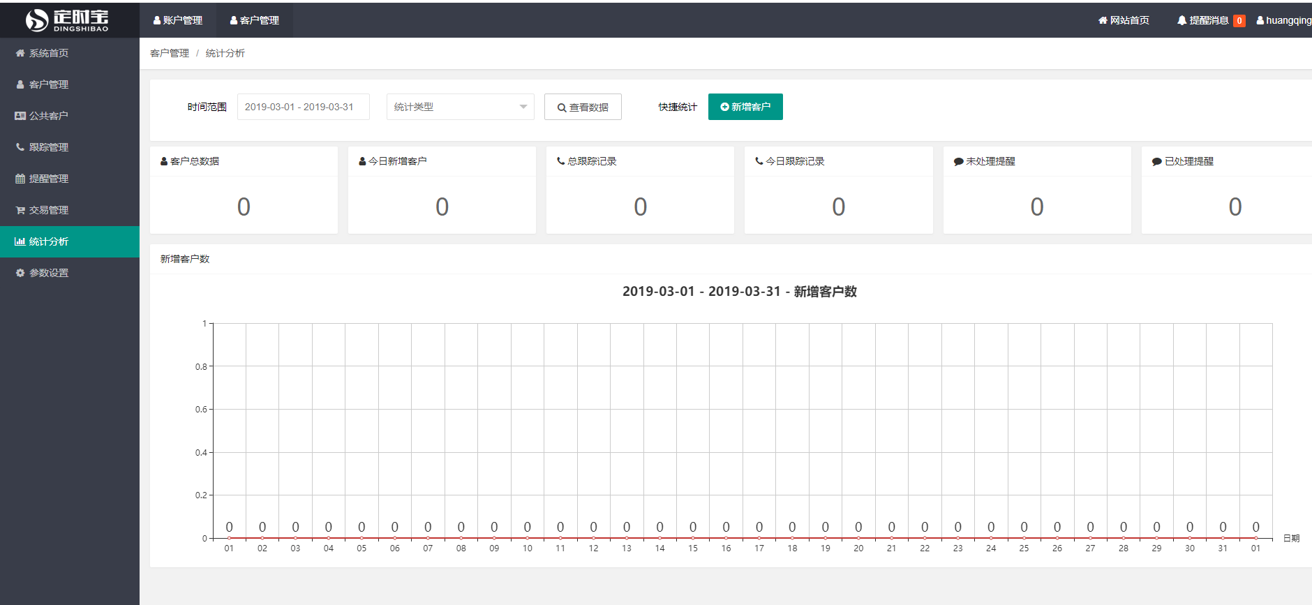Go to 系统首页 in the sidebar
Image resolution: width=1312 pixels, height=605 pixels.
[70, 53]
